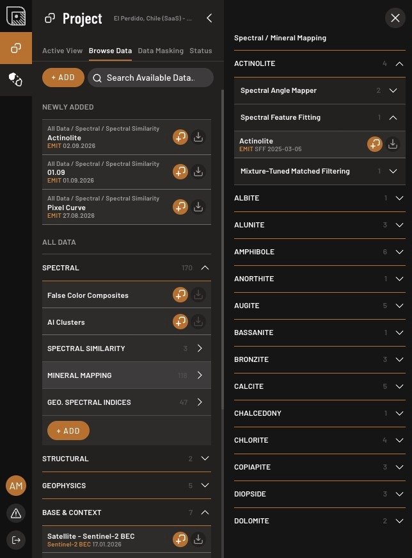The width and height of the screenshot is (412, 558).
Task: Expand the STRUCTURAL section
Action: [x=127, y=459]
